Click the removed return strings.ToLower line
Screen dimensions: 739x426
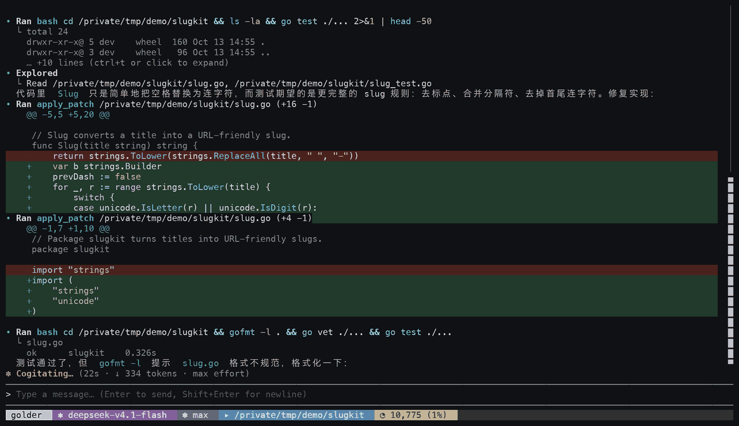(x=361, y=156)
